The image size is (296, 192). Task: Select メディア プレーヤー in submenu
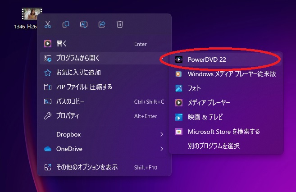pyautogui.click(x=226, y=102)
